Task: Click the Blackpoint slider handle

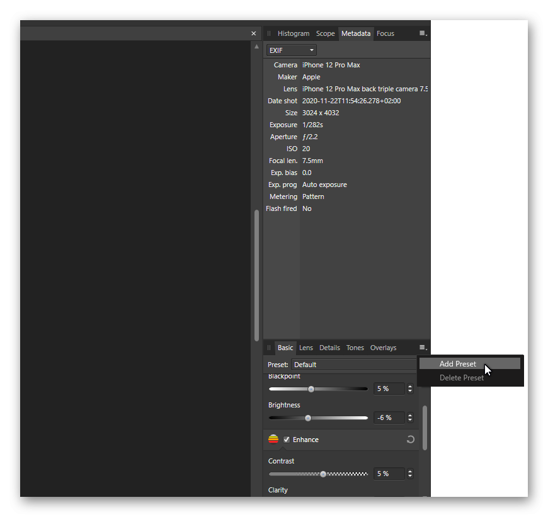Action: 311,389
